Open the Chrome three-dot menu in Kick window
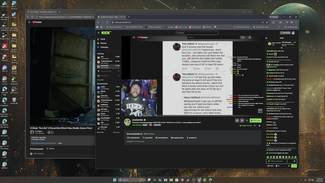Image resolution: width=325 pixels, height=183 pixels. (296, 22)
